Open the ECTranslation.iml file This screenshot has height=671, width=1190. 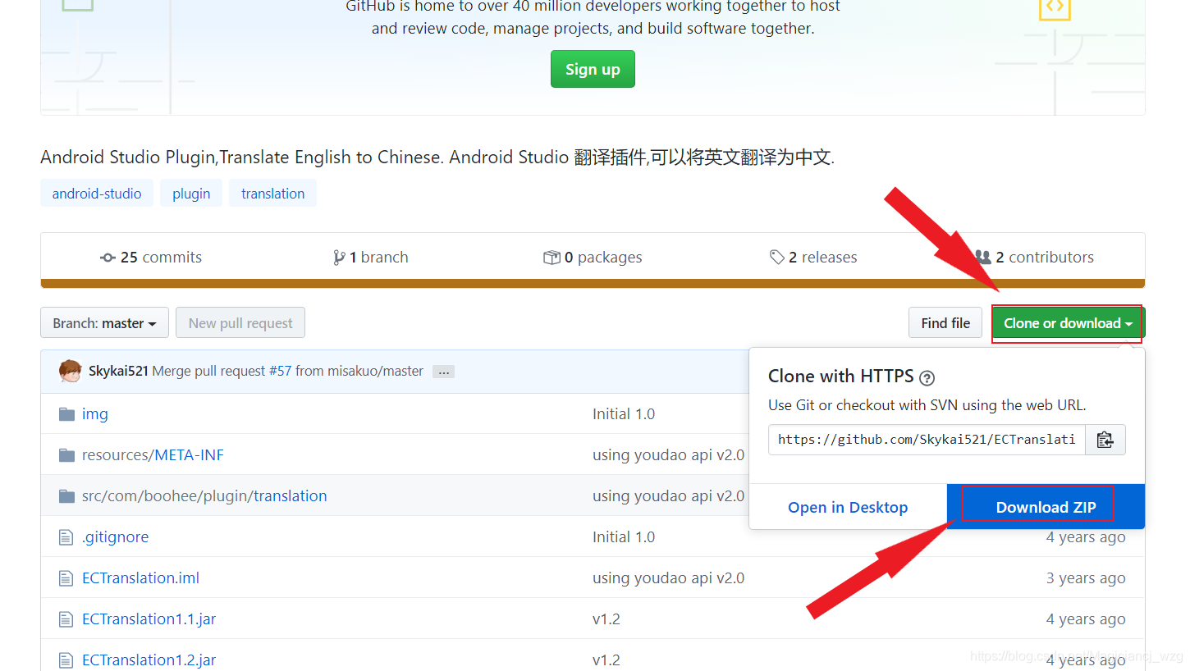pyautogui.click(x=140, y=577)
